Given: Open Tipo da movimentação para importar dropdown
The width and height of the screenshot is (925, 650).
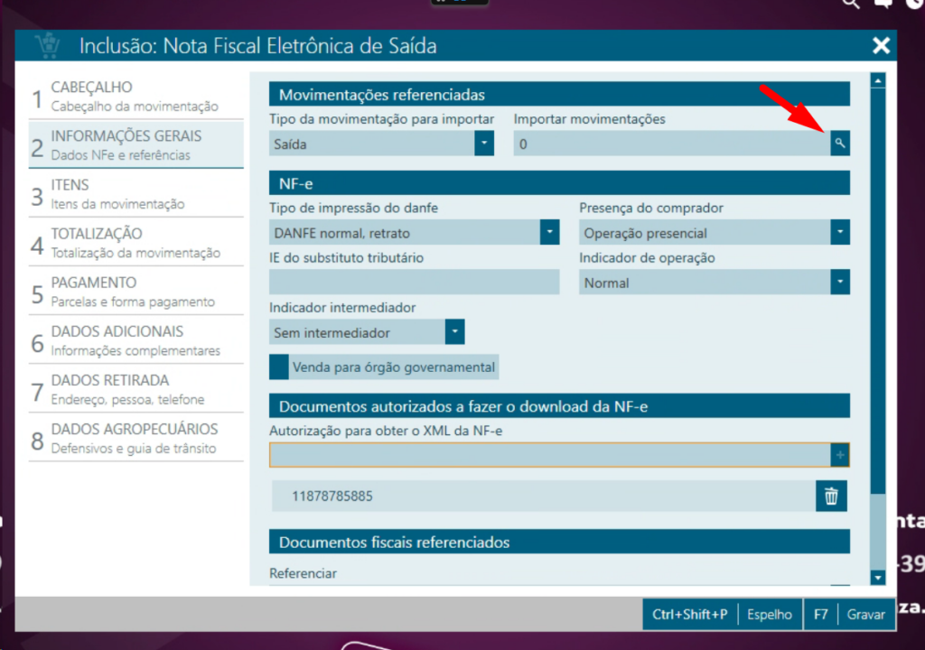Looking at the screenshot, I should [484, 144].
